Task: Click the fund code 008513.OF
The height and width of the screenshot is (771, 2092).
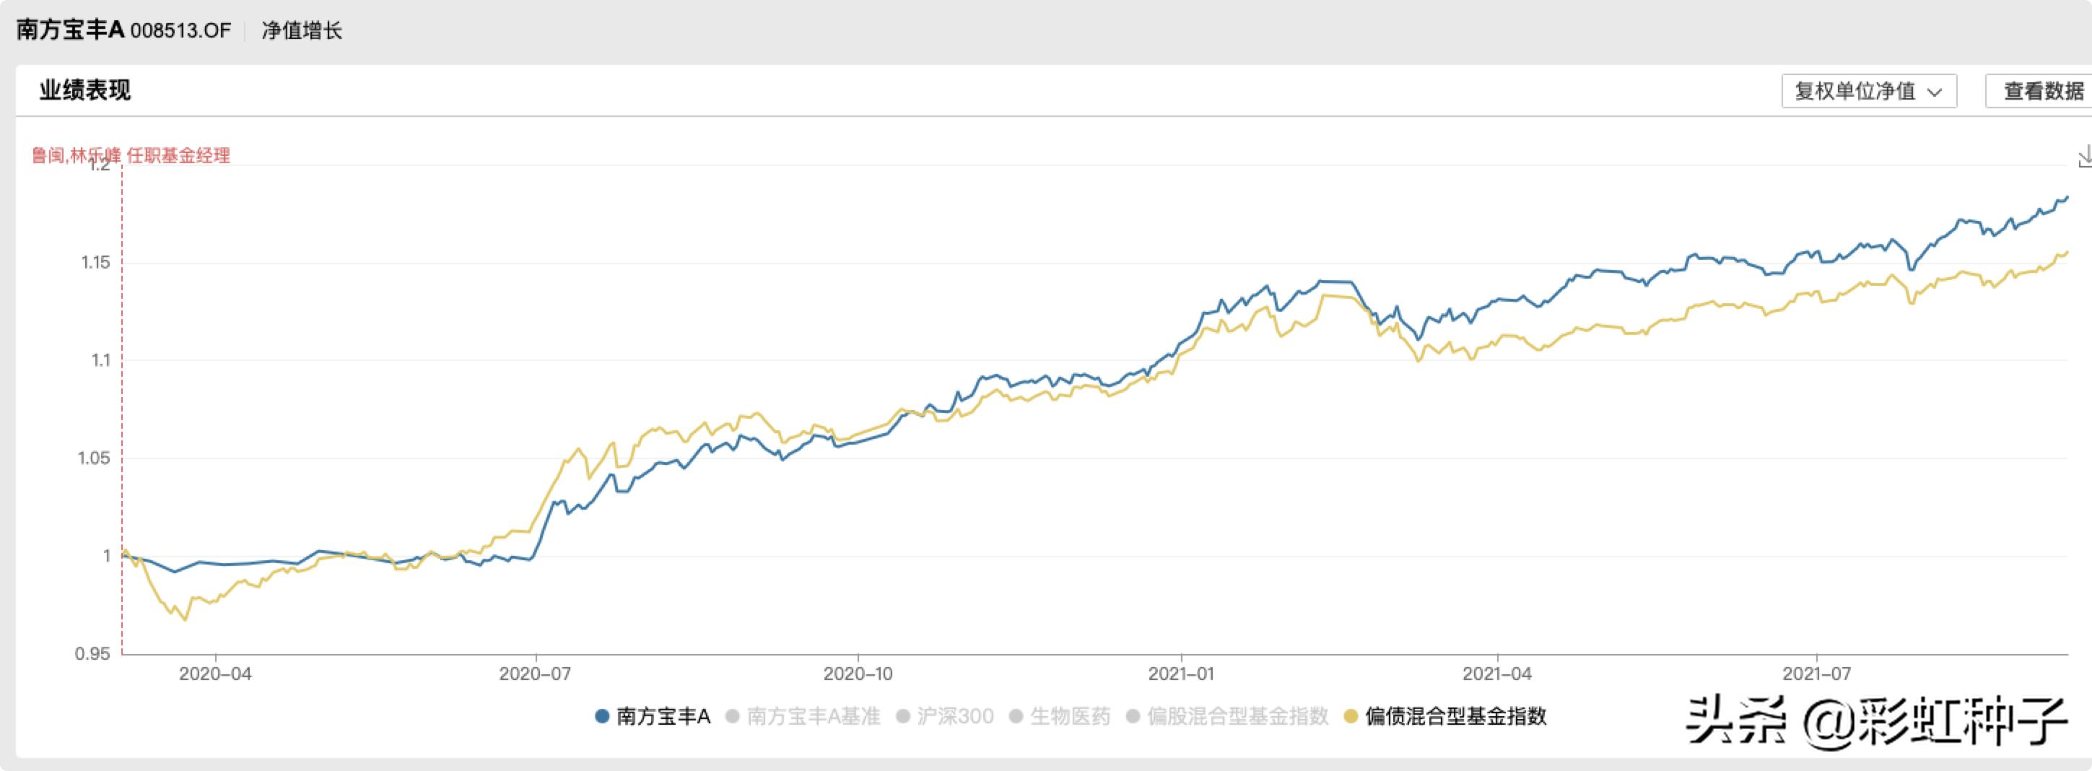Action: (180, 31)
